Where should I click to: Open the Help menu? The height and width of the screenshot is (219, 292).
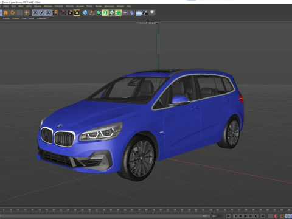pos(129,6)
